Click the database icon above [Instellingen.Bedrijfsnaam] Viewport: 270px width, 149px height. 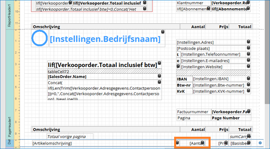[x=163, y=32]
